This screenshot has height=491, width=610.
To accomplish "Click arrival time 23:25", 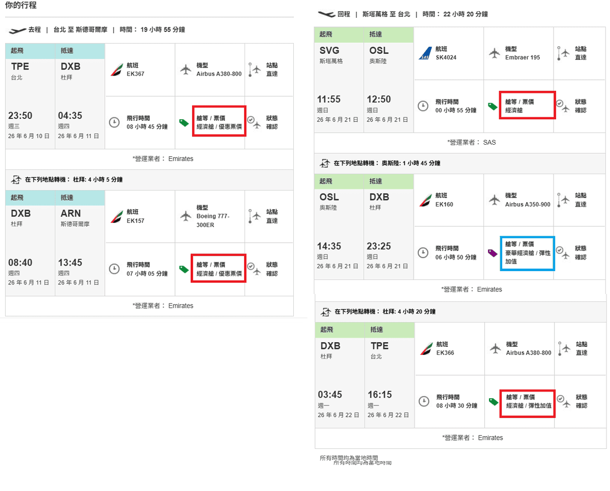I will [x=379, y=246].
